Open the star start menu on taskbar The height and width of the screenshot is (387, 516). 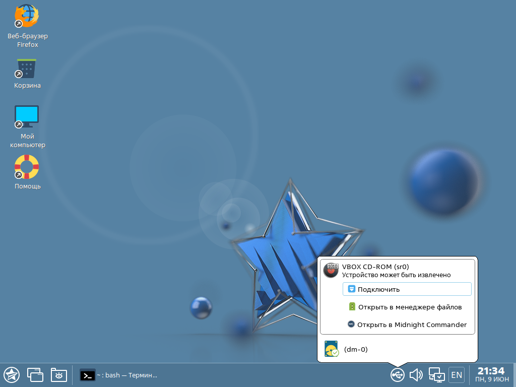coord(12,375)
